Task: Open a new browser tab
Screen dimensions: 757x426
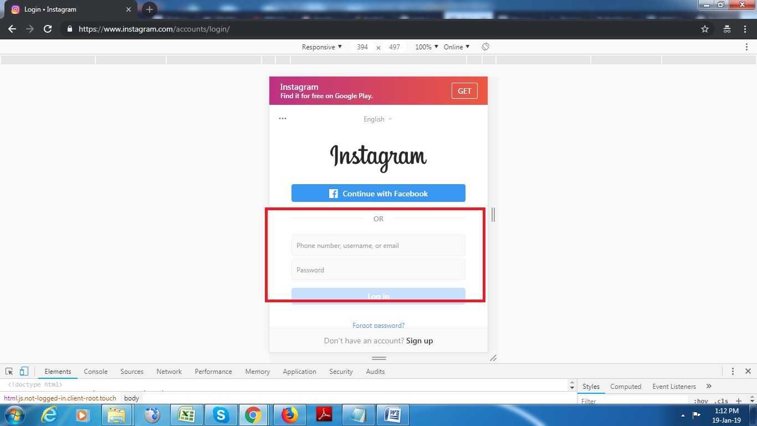Action: [149, 9]
